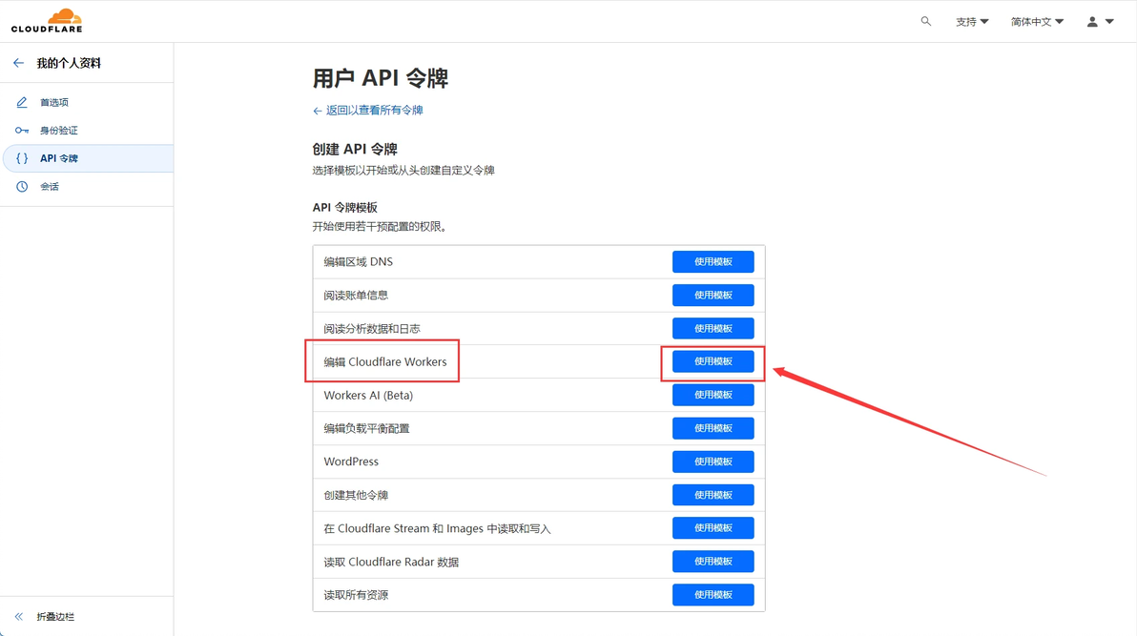This screenshot has height=636, width=1137.
Task: Click the pencil icon for 首选项
Action: [22, 102]
